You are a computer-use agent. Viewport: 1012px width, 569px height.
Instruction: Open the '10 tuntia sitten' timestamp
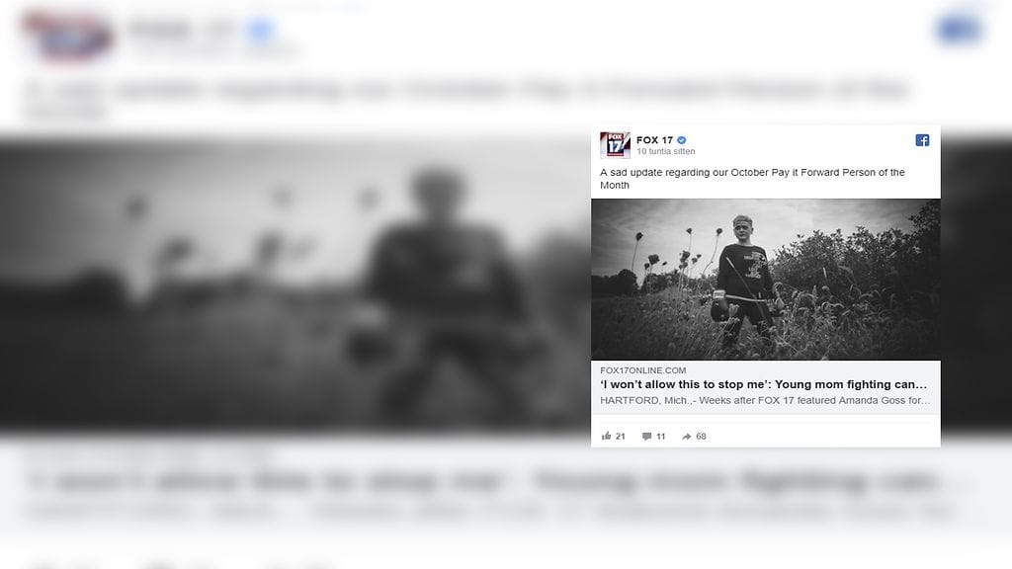(665, 151)
